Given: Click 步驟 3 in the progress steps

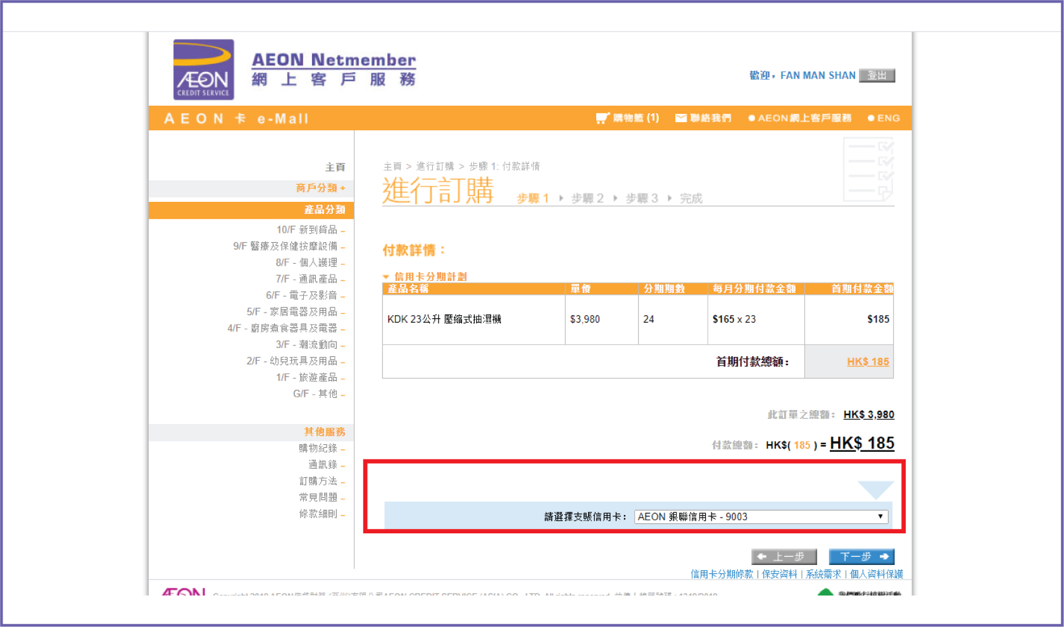Looking at the screenshot, I should (x=642, y=199).
